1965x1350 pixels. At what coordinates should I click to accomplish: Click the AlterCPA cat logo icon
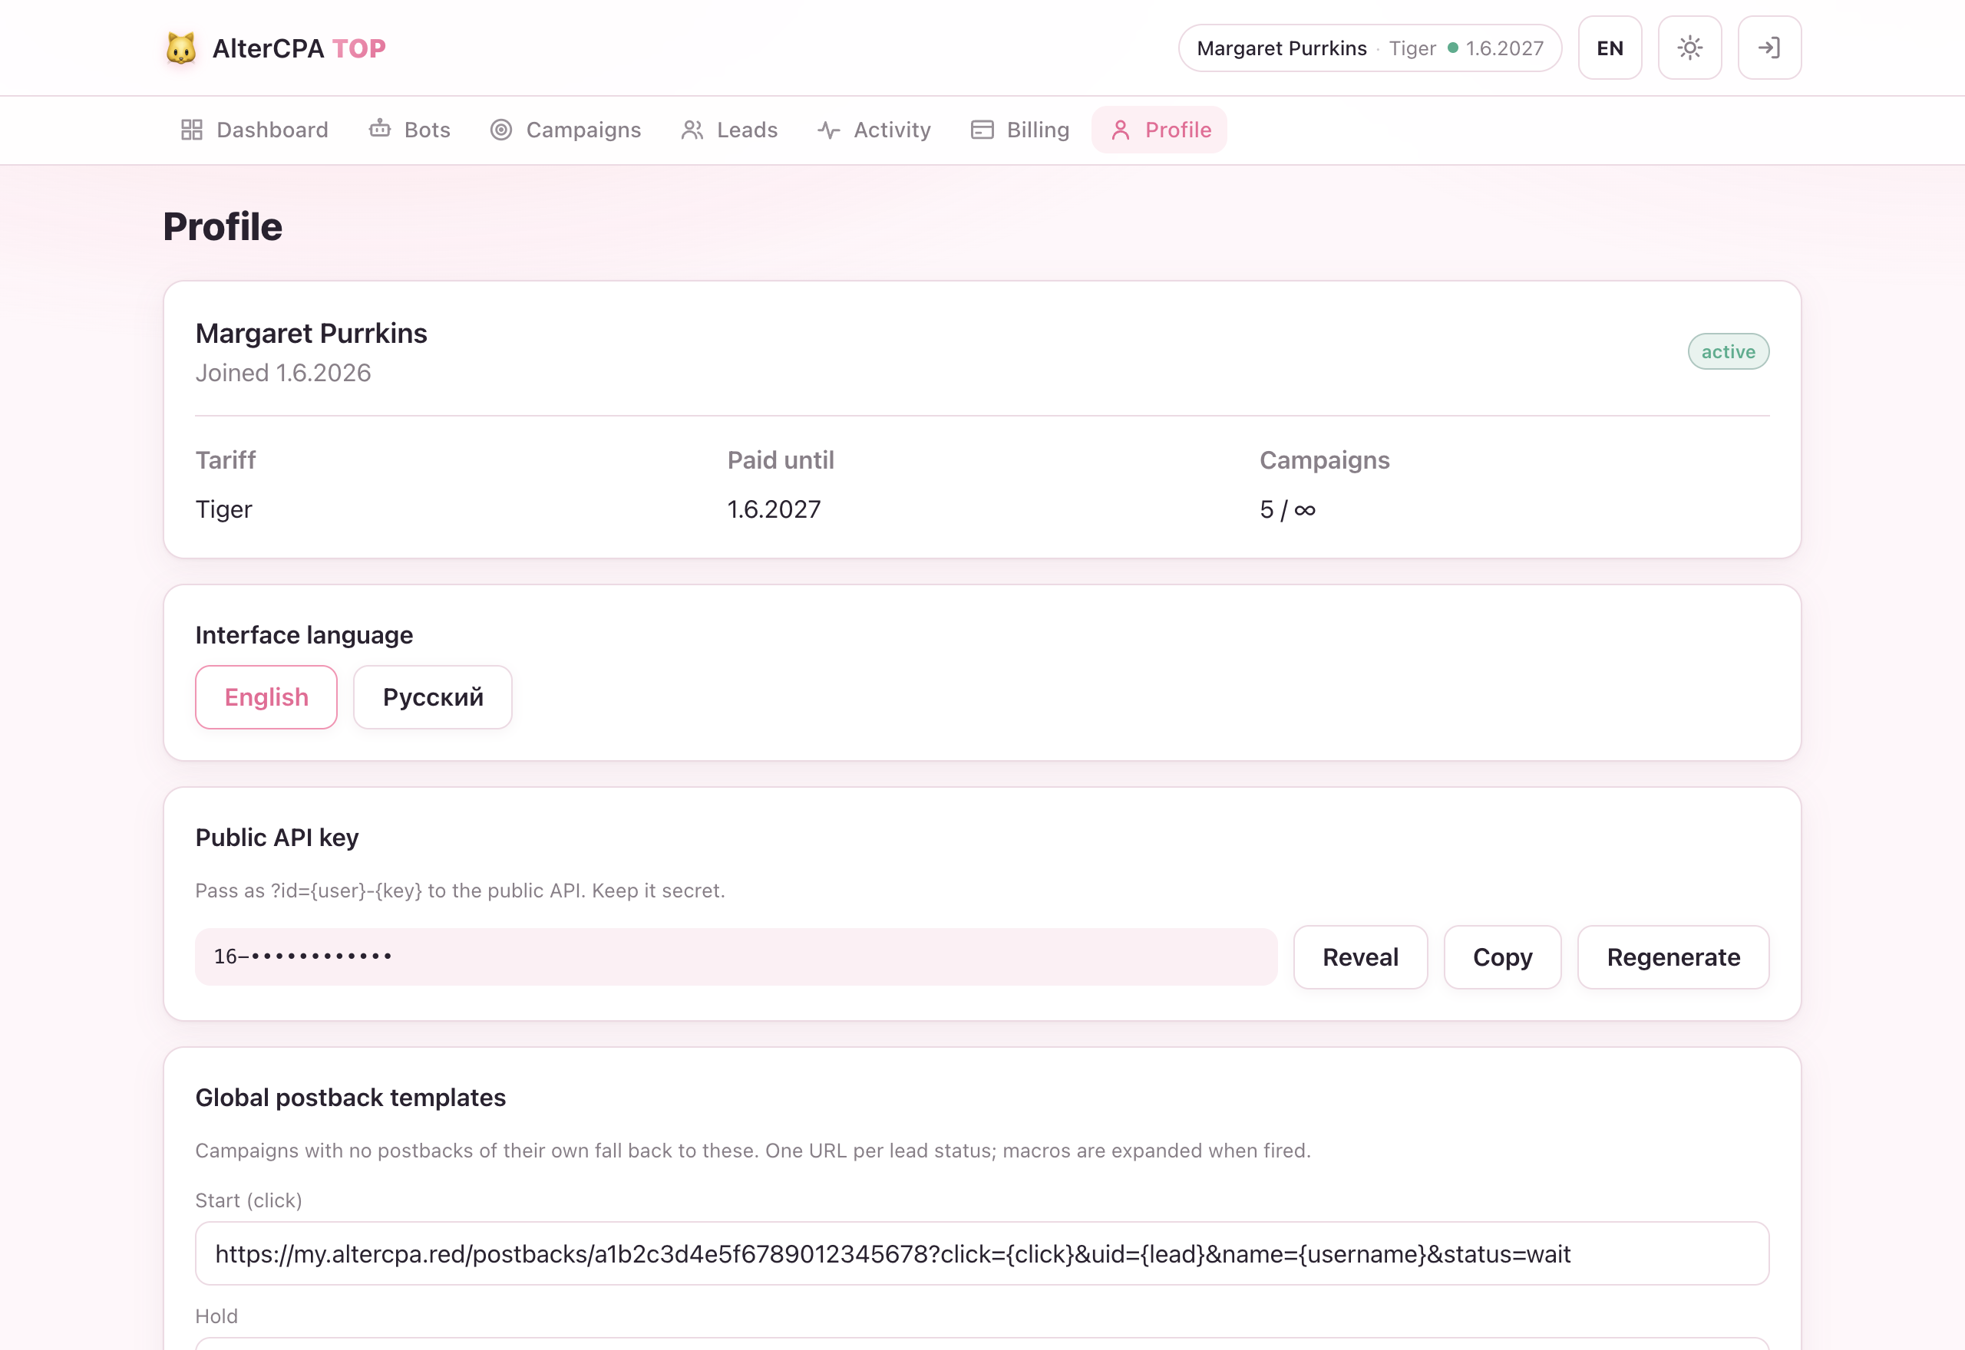point(180,48)
